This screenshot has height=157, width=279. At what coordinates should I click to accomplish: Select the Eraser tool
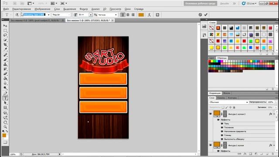click(x=5, y=74)
